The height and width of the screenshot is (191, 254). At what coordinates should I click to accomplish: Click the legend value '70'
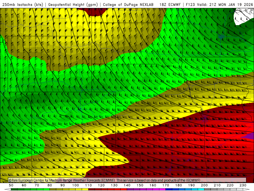pos(37,185)
